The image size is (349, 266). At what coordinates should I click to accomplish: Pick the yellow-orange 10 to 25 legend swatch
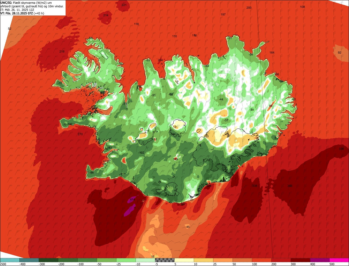203,260
